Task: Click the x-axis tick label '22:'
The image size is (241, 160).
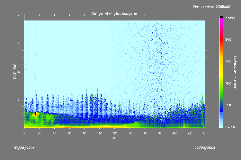Action: pos(190,133)
